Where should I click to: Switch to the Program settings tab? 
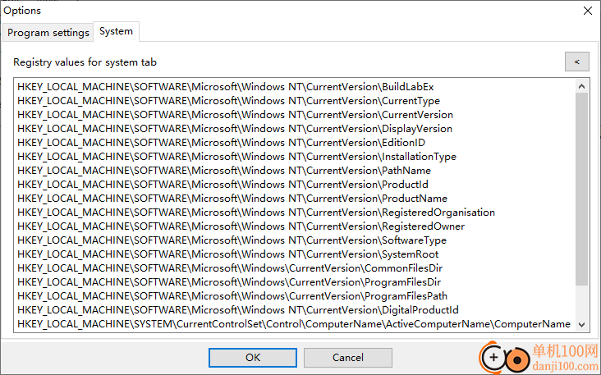point(48,33)
